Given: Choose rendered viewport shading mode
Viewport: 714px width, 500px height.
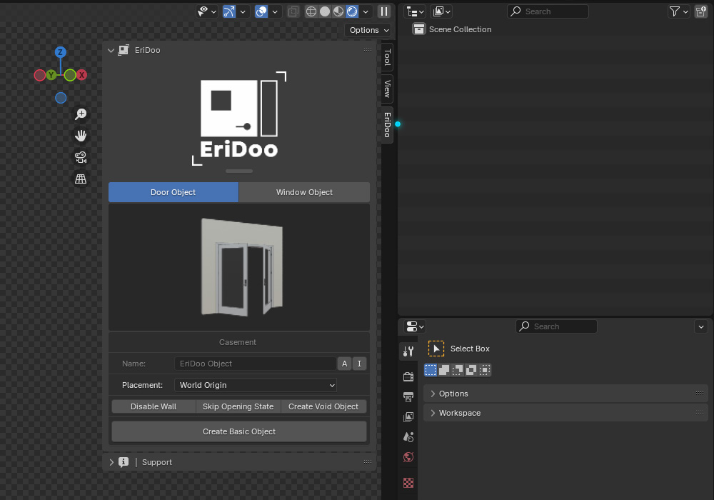Looking at the screenshot, I should (352, 11).
